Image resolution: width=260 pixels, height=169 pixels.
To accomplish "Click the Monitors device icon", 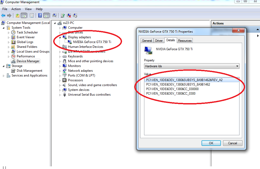I will (65, 66).
